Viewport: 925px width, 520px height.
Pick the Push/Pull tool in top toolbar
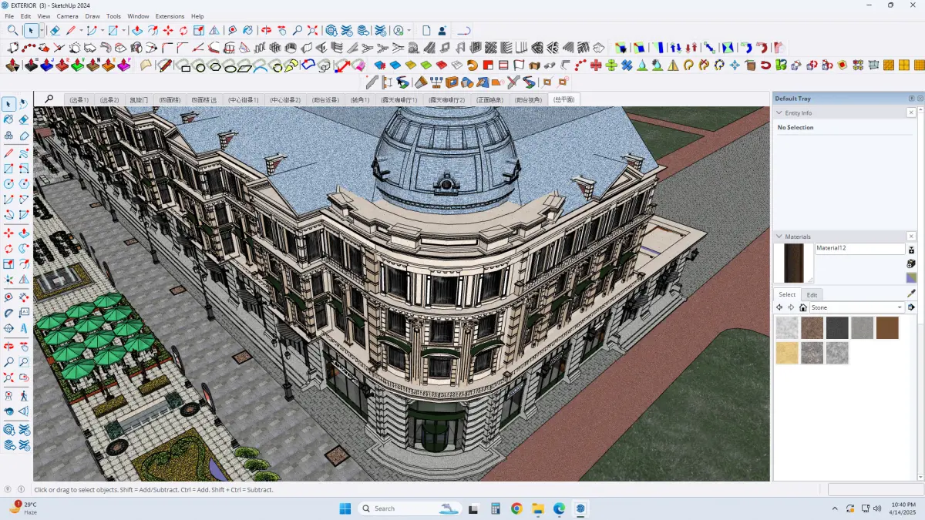pyautogui.click(x=136, y=31)
